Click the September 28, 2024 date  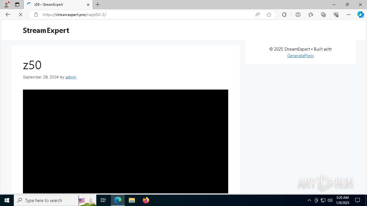(x=41, y=77)
